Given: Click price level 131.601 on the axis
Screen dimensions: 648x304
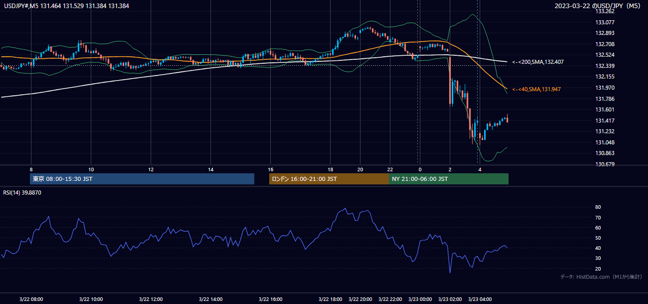Looking at the screenshot, I should [x=604, y=109].
